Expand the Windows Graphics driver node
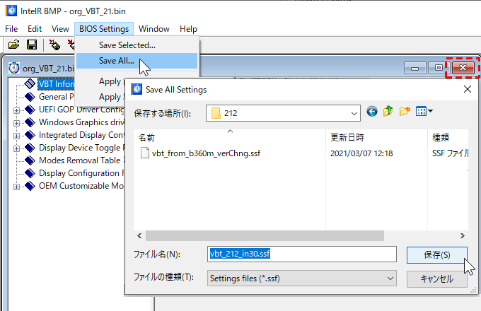481x311 pixels. click(x=16, y=123)
